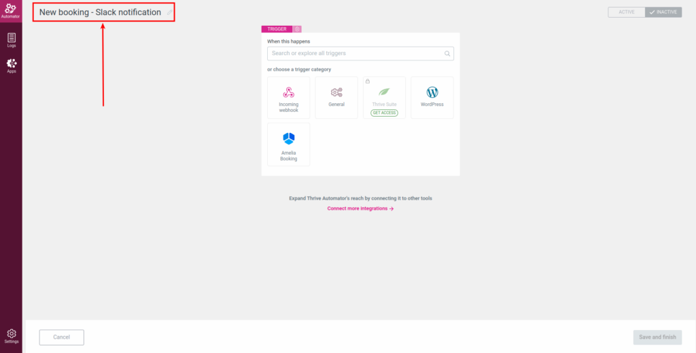Screen dimensions: 696x353
Task: Pick the WordPress trigger category
Action: point(432,98)
